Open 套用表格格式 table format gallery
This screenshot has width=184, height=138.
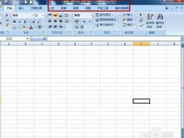(107, 20)
